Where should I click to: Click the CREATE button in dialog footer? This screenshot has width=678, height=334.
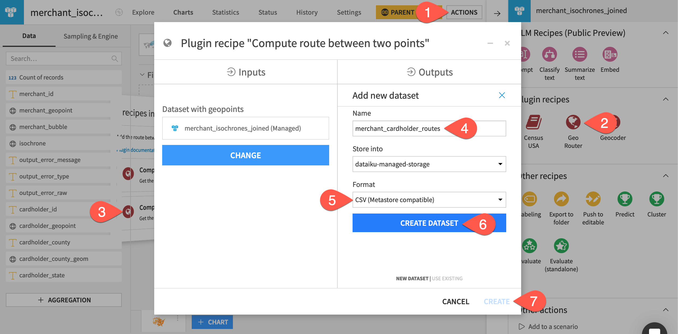(x=496, y=302)
